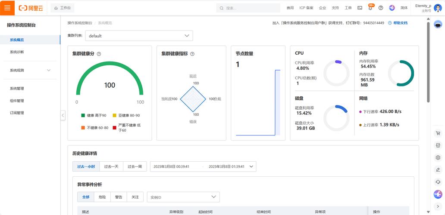Open the 集群列表 default dropdown
This screenshot has height=215, width=445.
(139, 36)
